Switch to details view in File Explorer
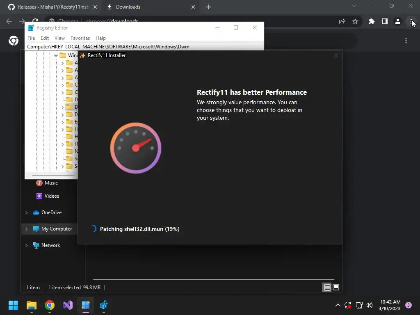This screenshot has height=315, width=420. point(327,288)
